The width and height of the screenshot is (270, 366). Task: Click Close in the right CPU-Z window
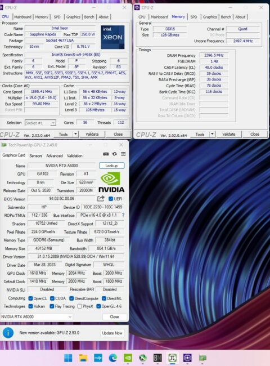[x=255, y=134]
